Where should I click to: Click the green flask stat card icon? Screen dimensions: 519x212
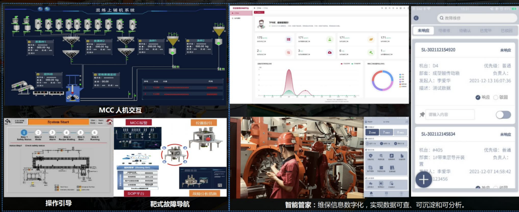click(329, 40)
